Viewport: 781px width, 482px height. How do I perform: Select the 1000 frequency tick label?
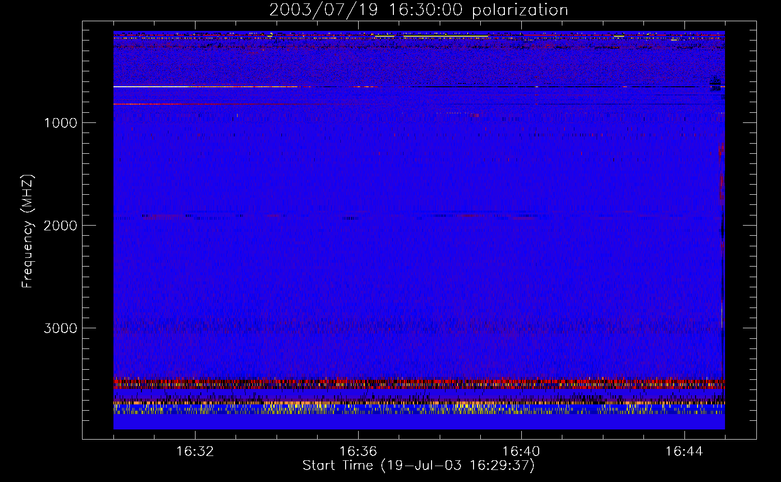click(61, 123)
